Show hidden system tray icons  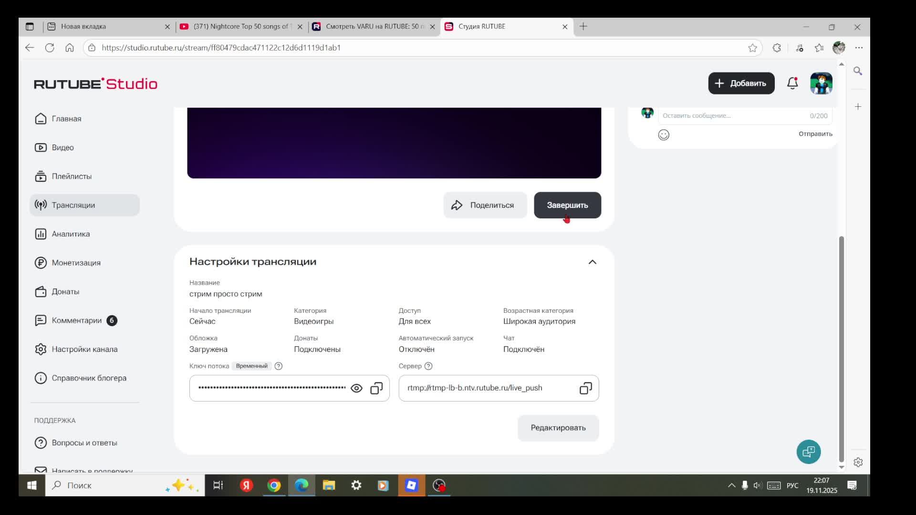pyautogui.click(x=731, y=485)
